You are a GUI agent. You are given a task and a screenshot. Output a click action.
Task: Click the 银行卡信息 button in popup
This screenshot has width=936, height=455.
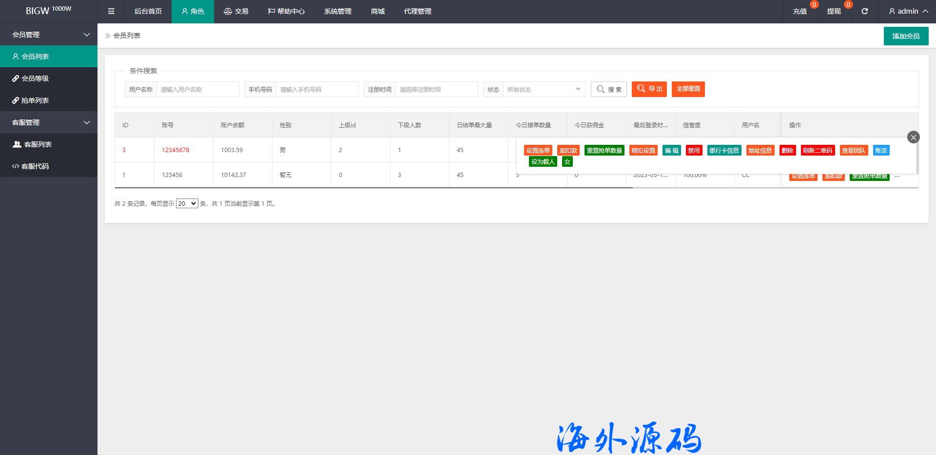[723, 151]
